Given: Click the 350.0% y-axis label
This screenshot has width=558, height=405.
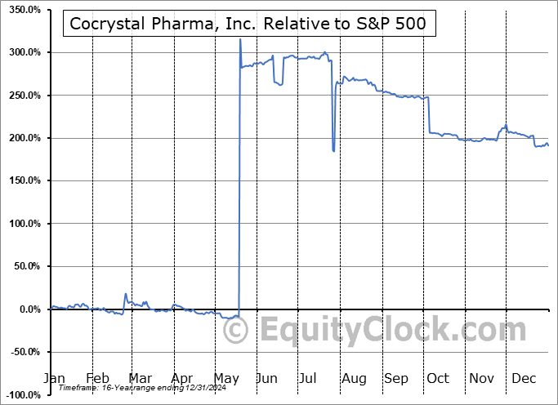Looking at the screenshot, I should [23, 10].
